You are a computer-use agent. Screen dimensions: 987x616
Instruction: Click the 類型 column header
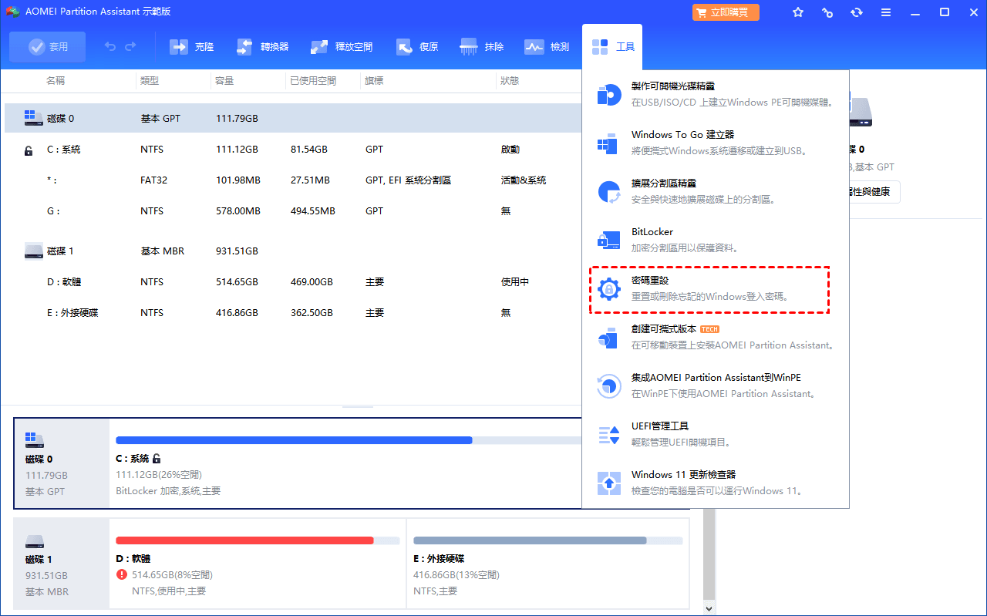(150, 81)
